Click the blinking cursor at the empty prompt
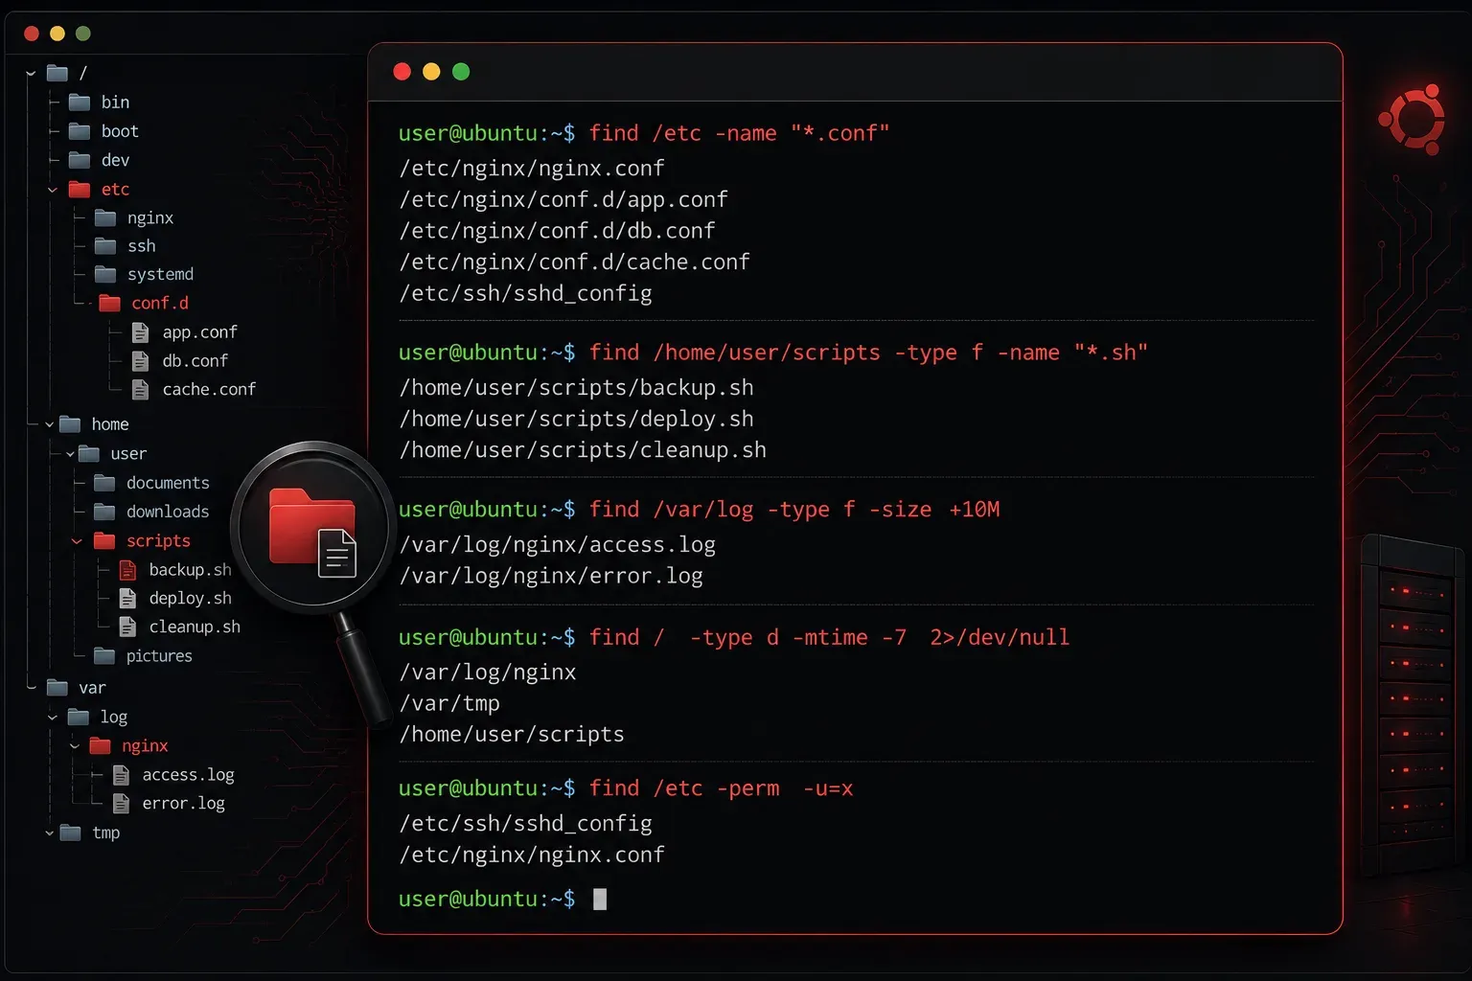Screen dimensions: 1472x981 600,899
